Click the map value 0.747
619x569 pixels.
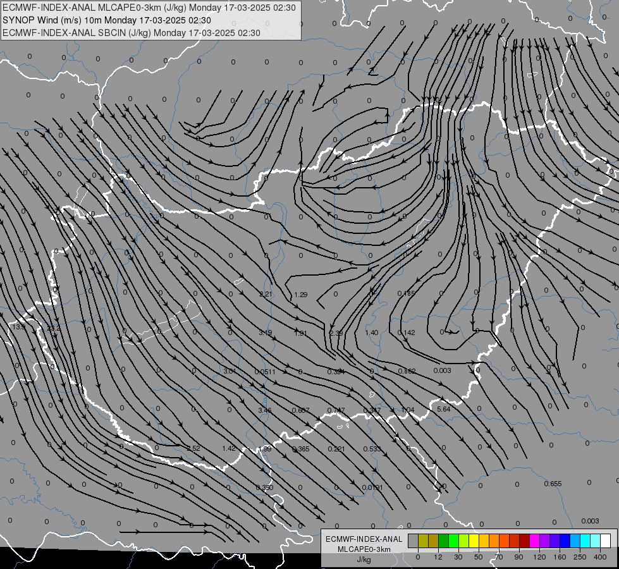[x=336, y=411]
